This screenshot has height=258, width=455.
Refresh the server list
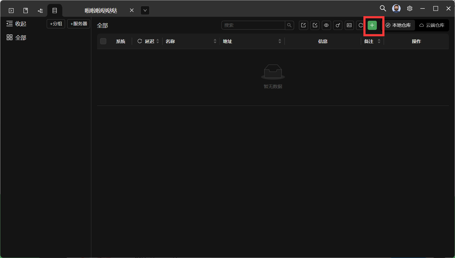(360, 25)
